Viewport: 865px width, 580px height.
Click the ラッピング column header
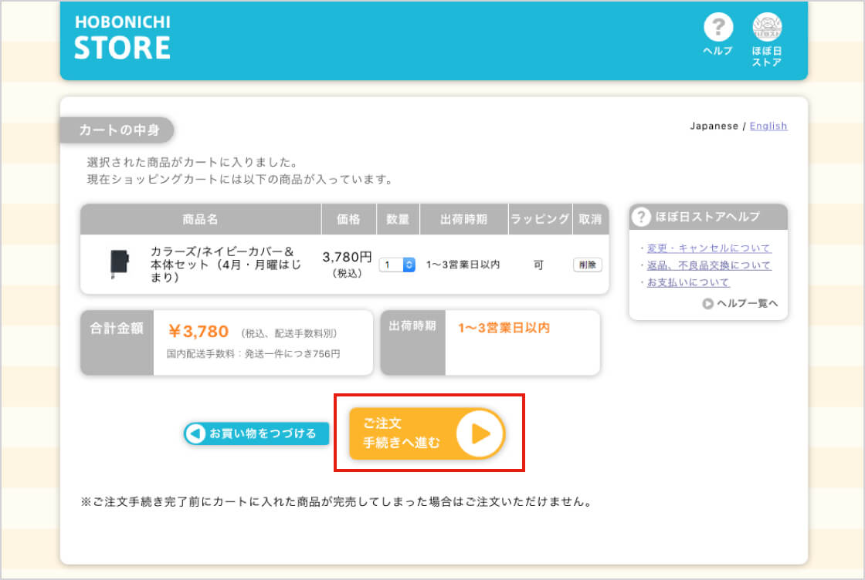[539, 219]
